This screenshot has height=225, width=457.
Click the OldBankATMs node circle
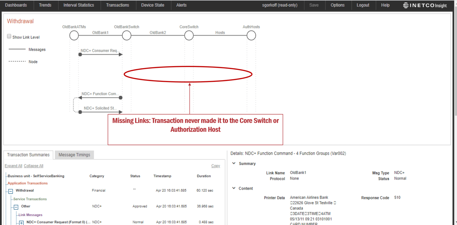point(74,36)
